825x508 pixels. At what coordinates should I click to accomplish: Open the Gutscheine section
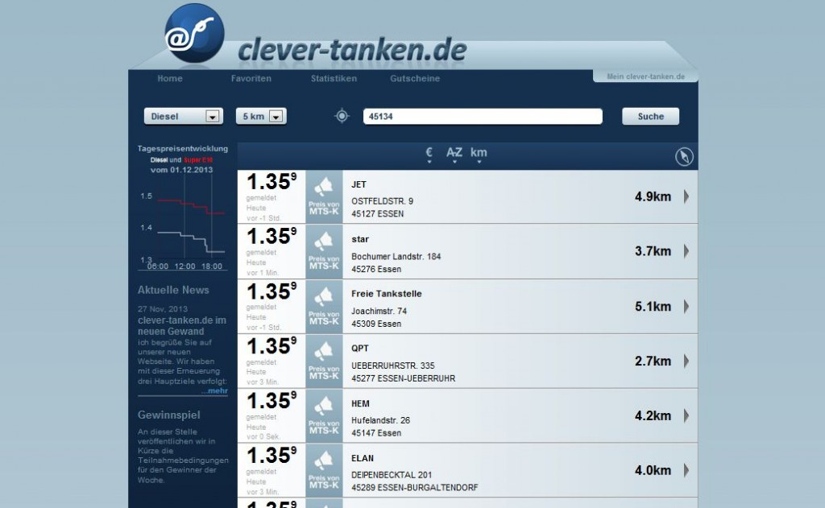414,78
